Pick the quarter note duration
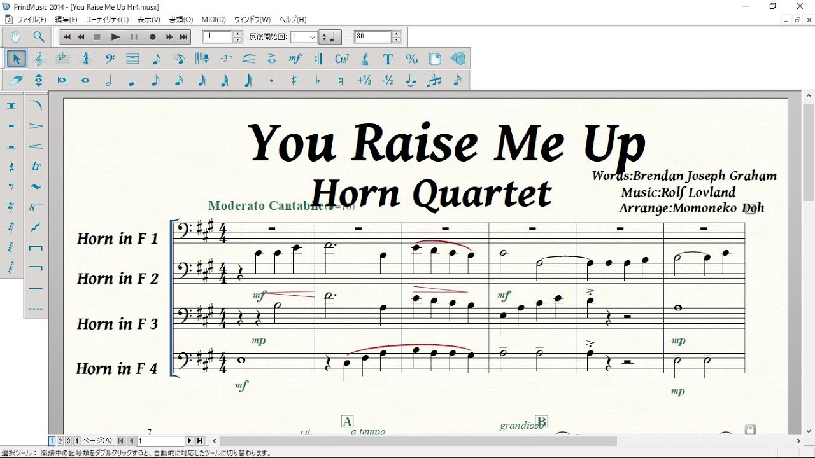The width and height of the screenshot is (815, 458). (x=132, y=81)
